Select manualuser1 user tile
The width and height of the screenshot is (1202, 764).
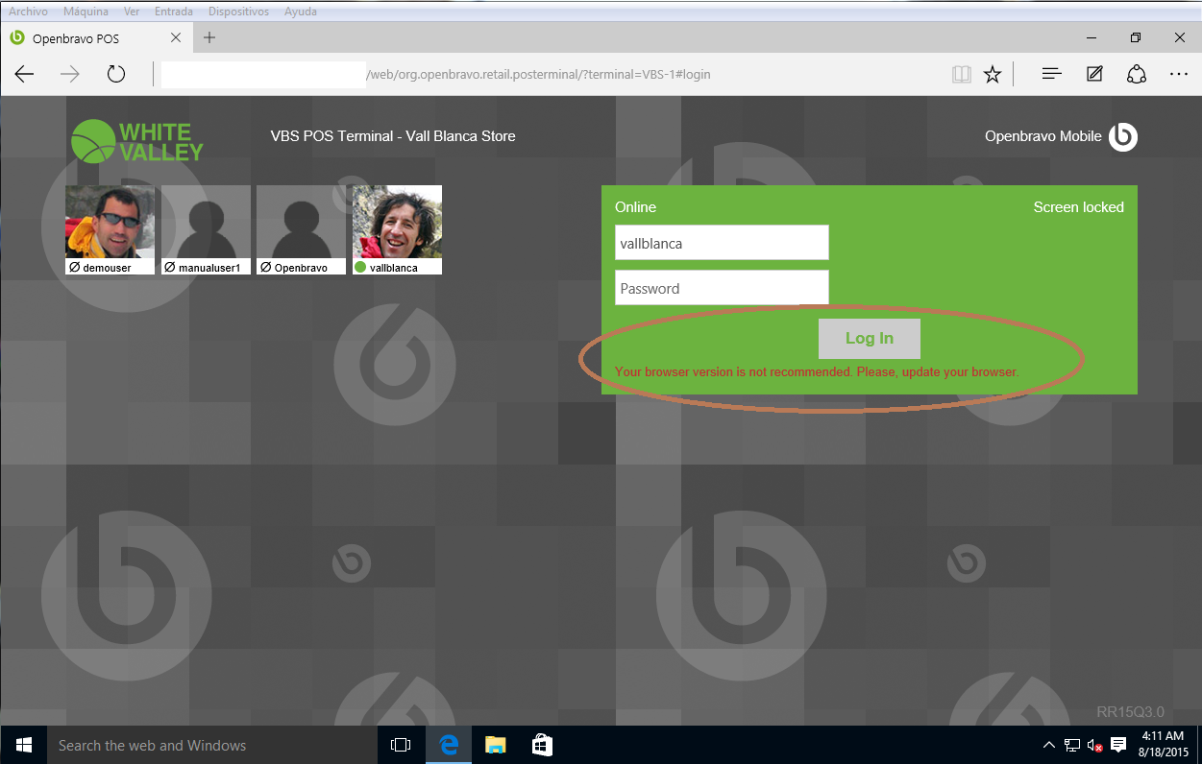click(206, 229)
